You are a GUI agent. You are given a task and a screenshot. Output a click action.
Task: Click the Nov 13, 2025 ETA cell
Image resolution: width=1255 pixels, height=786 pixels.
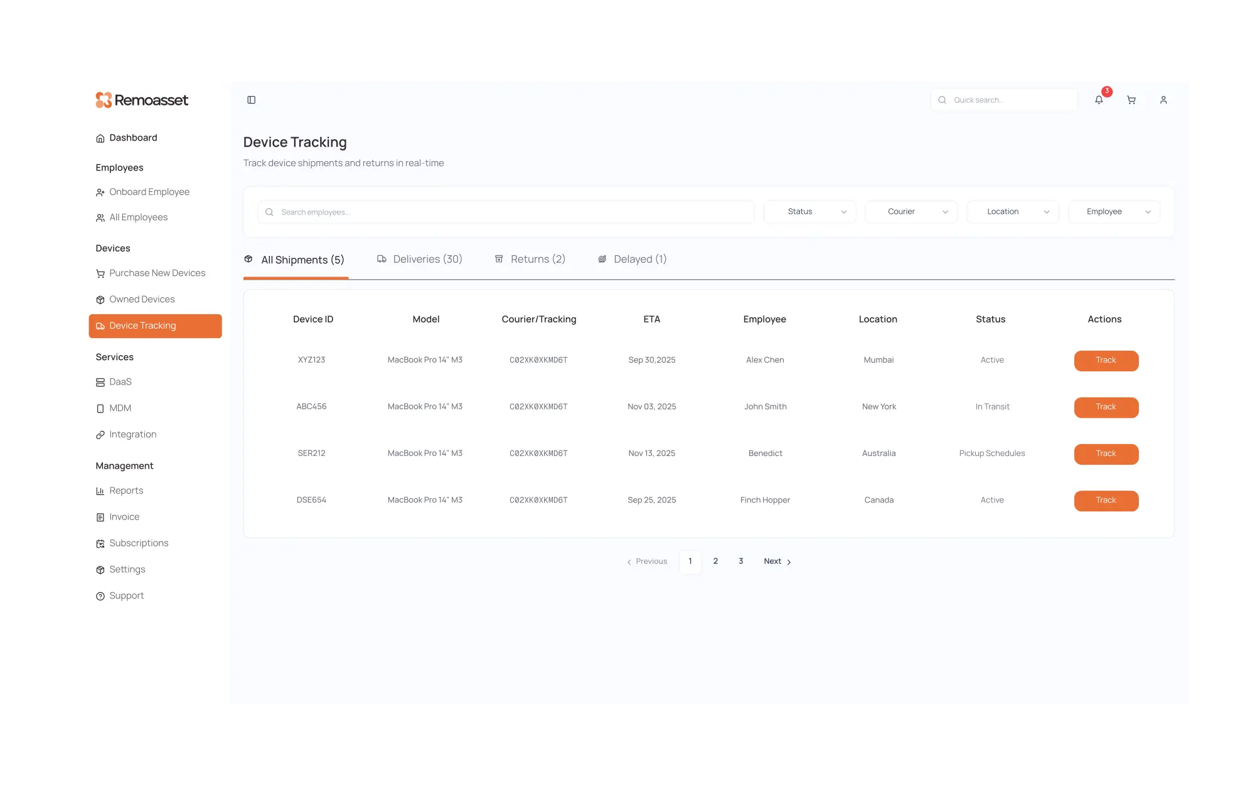tap(652, 454)
